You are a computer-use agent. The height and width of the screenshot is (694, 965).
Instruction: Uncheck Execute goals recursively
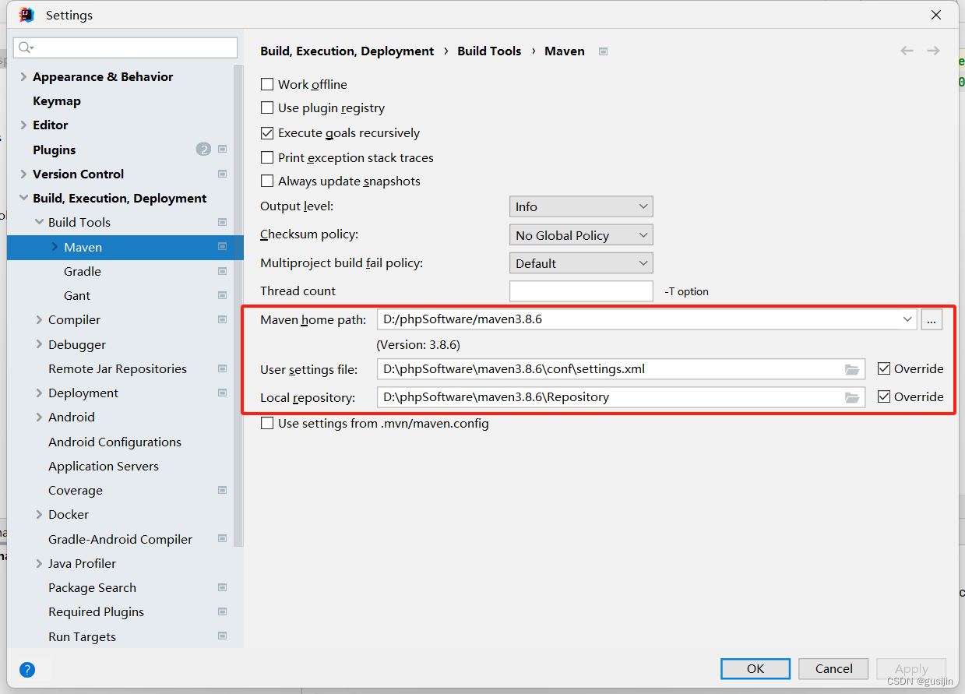click(x=267, y=133)
